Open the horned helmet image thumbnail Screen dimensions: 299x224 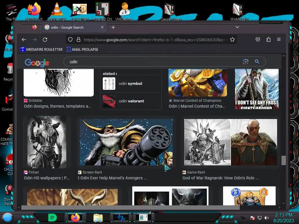(x=72, y=197)
